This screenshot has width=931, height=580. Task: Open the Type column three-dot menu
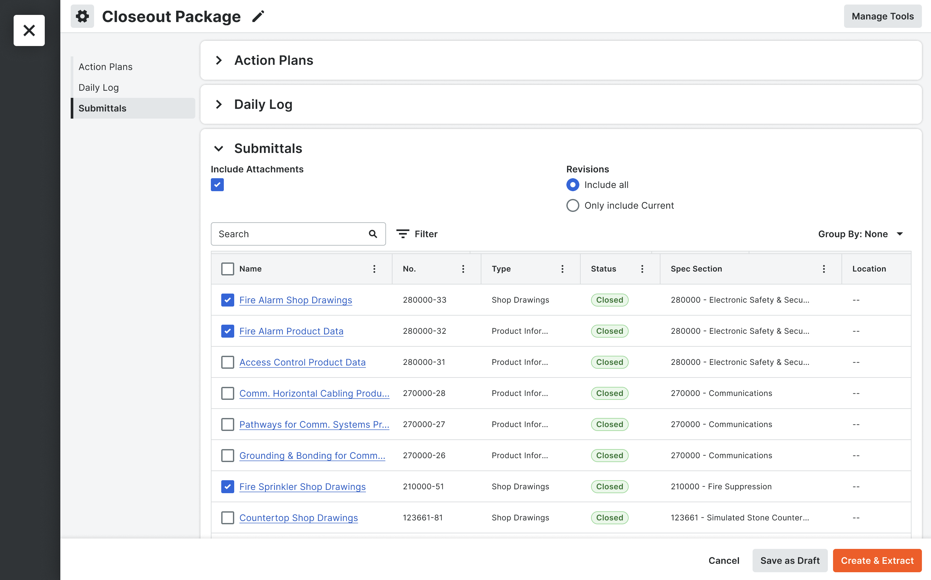pyautogui.click(x=562, y=269)
